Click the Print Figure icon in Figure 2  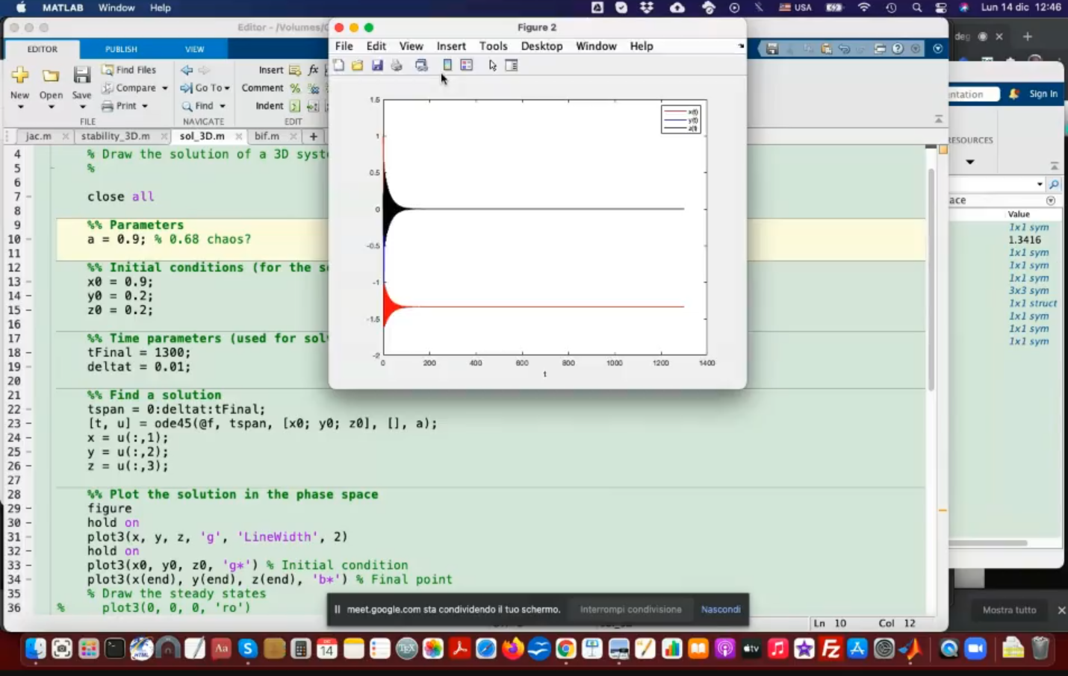(397, 66)
